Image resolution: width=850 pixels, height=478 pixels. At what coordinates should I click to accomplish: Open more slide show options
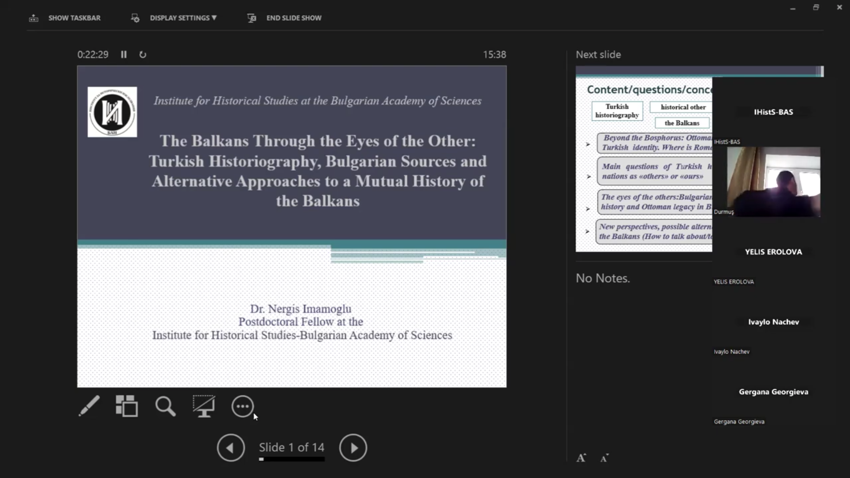coord(242,406)
